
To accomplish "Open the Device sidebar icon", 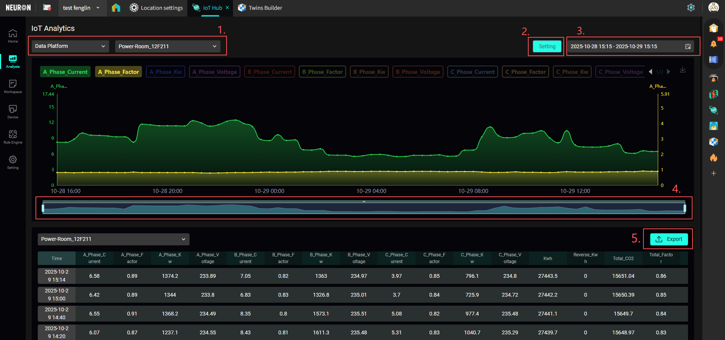I will (12, 112).
